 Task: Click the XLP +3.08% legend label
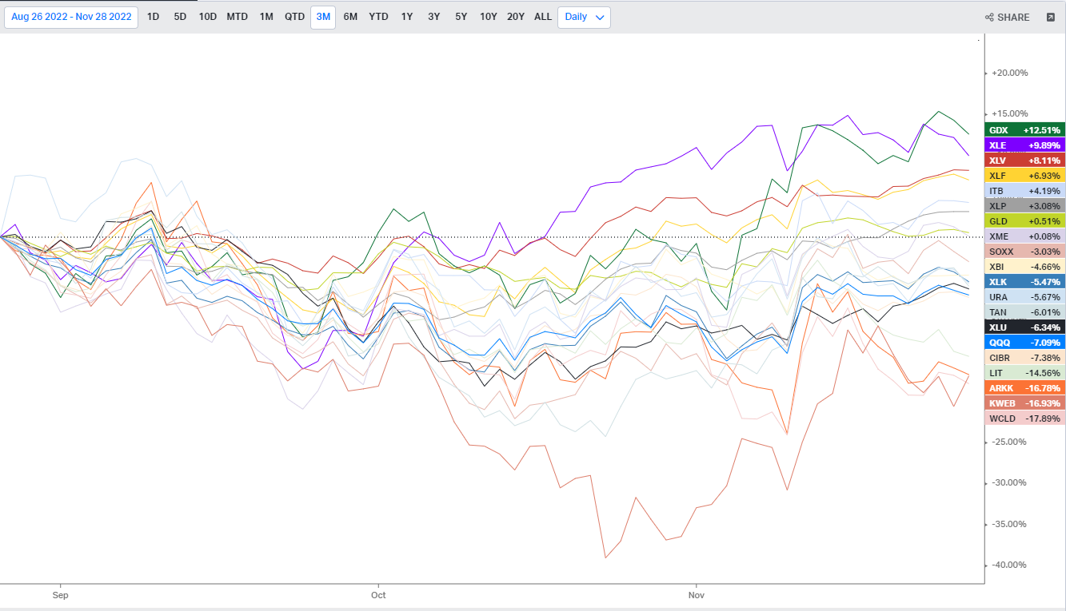pos(1024,206)
